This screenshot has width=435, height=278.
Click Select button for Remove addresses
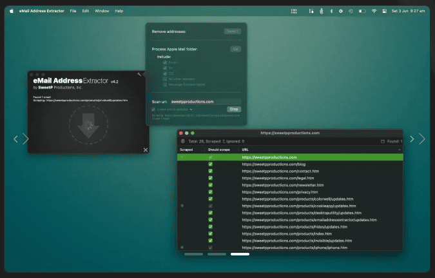tap(233, 32)
